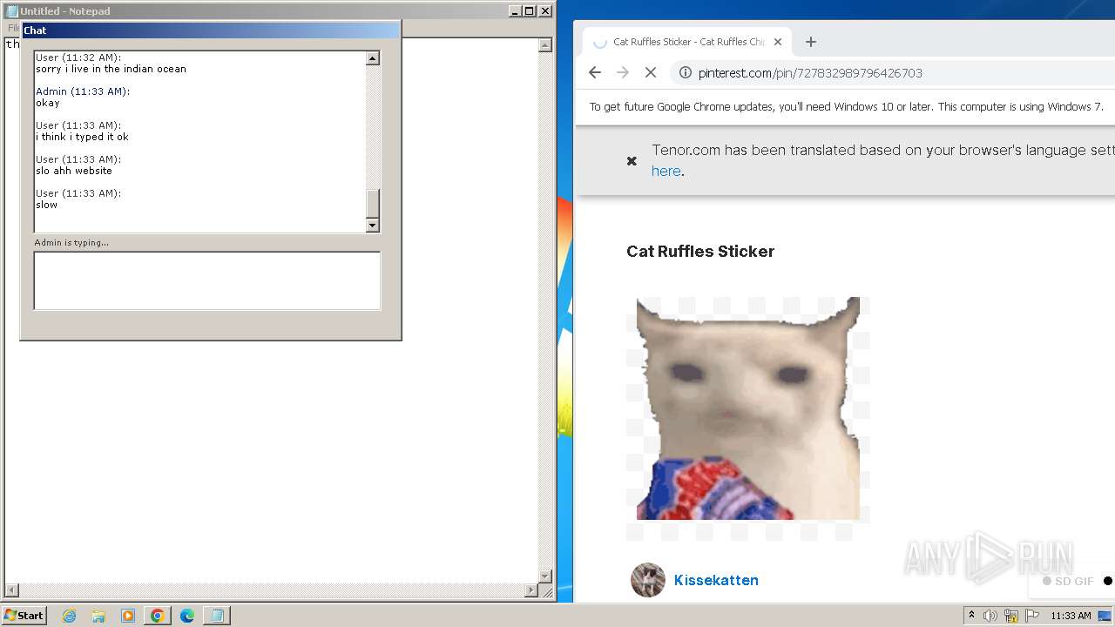Show hidden system tray icons
This screenshot has width=1115, height=627.
[971, 616]
